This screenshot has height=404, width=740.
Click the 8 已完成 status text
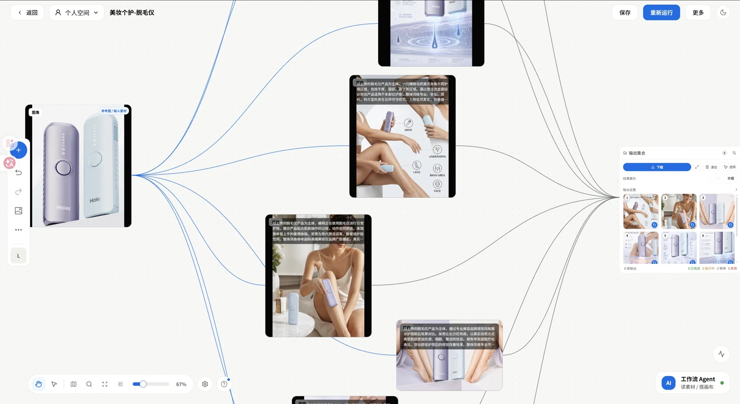(694, 269)
